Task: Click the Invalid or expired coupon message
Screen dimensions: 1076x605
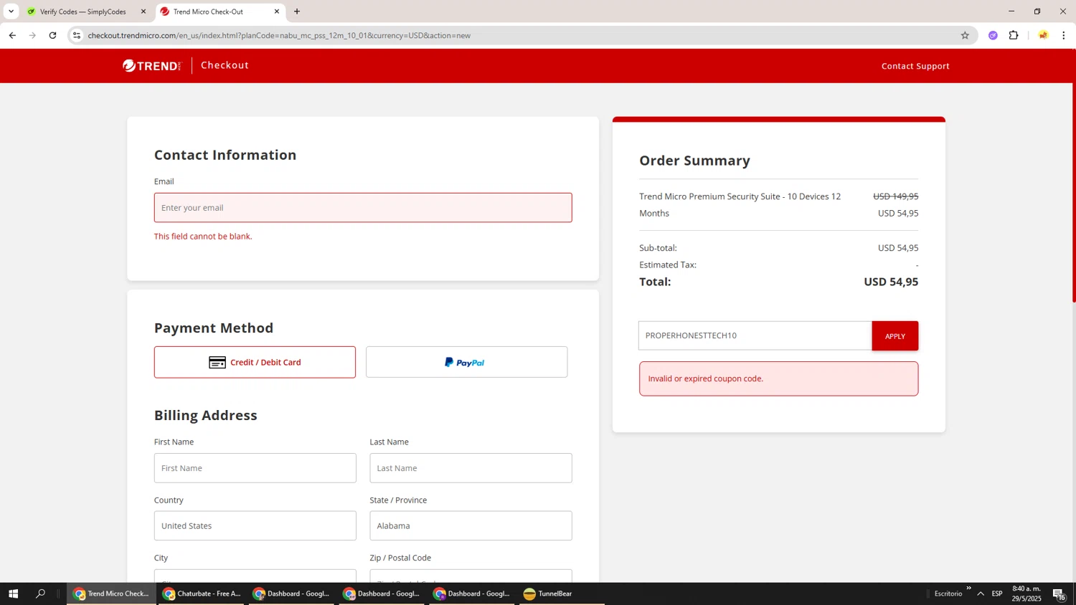Action: tap(778, 378)
